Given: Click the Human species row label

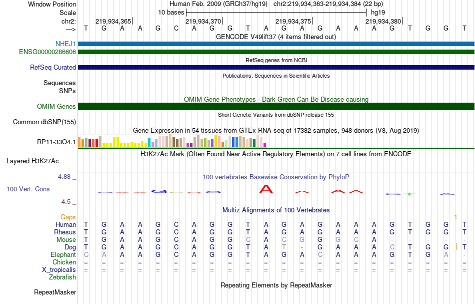Looking at the screenshot, I should [65, 224].
